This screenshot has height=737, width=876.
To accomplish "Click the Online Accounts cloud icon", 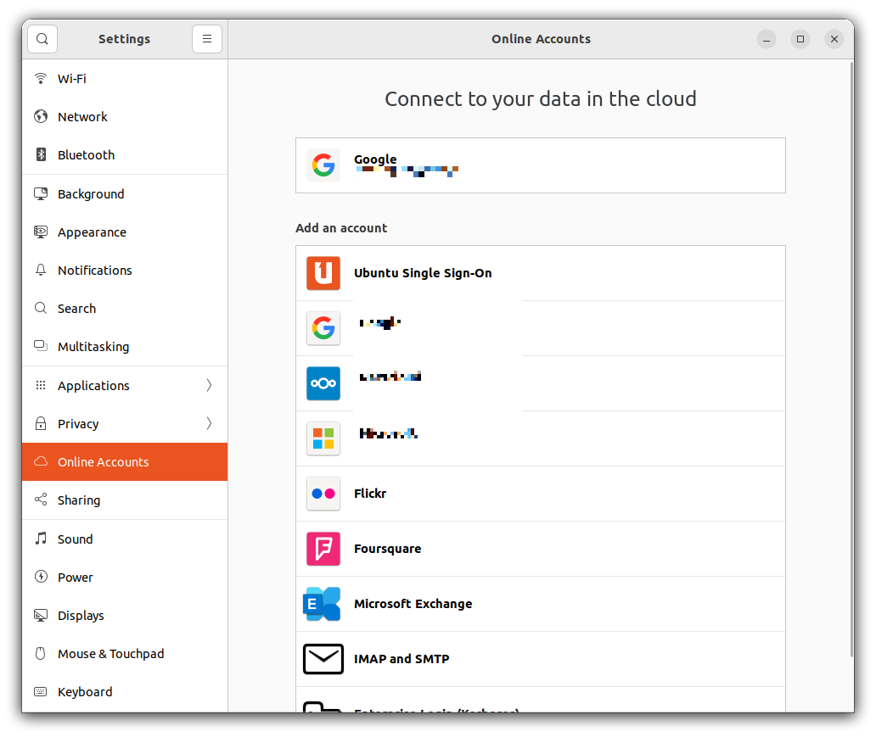I will [41, 461].
